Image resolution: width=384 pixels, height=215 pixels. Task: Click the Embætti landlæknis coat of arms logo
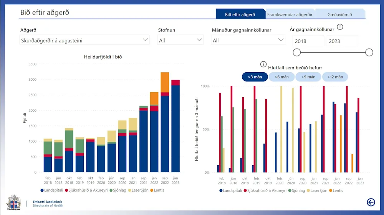pyautogui.click(x=14, y=202)
